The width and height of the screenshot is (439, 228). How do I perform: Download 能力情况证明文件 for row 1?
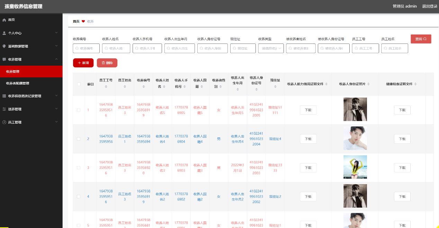point(308,110)
